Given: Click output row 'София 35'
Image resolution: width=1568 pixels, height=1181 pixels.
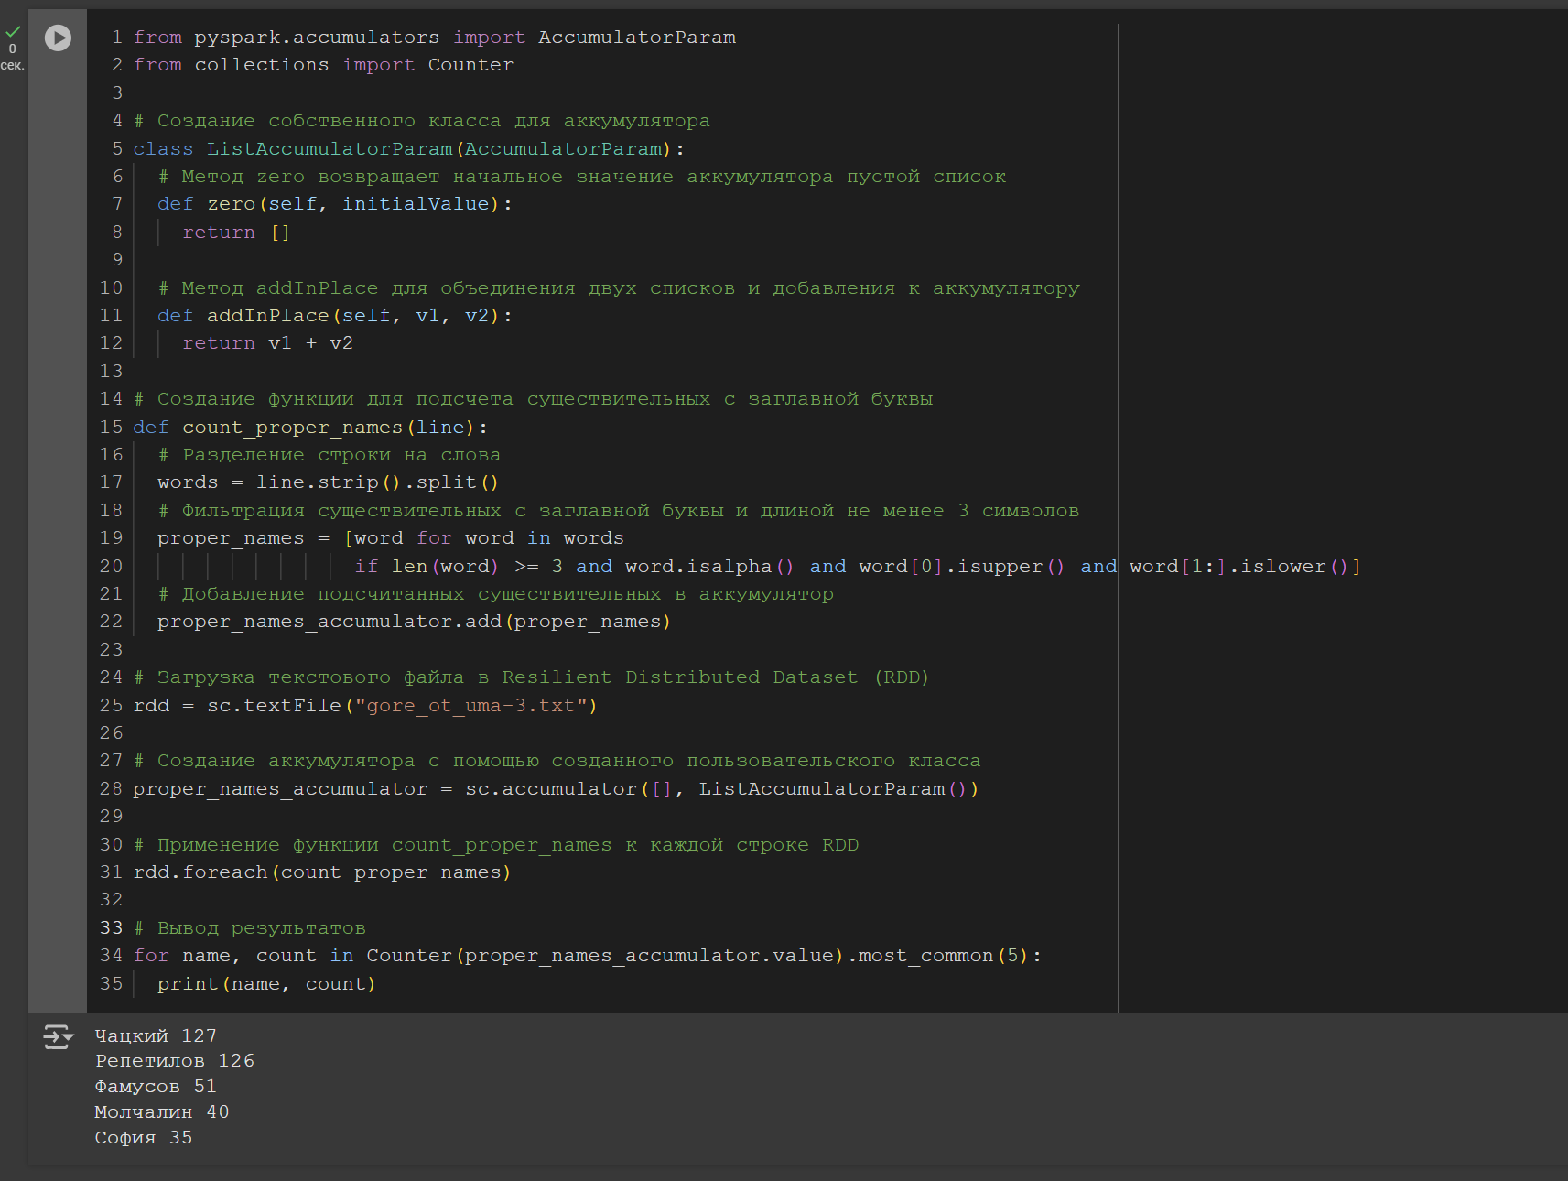Looking at the screenshot, I should tap(144, 1138).
